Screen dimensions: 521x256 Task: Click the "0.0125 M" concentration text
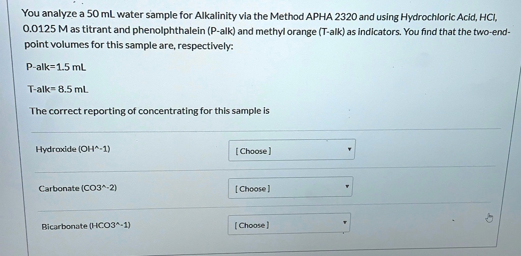44,29
